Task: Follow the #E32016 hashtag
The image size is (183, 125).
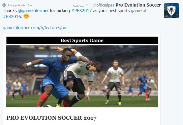Action: pos(12,17)
